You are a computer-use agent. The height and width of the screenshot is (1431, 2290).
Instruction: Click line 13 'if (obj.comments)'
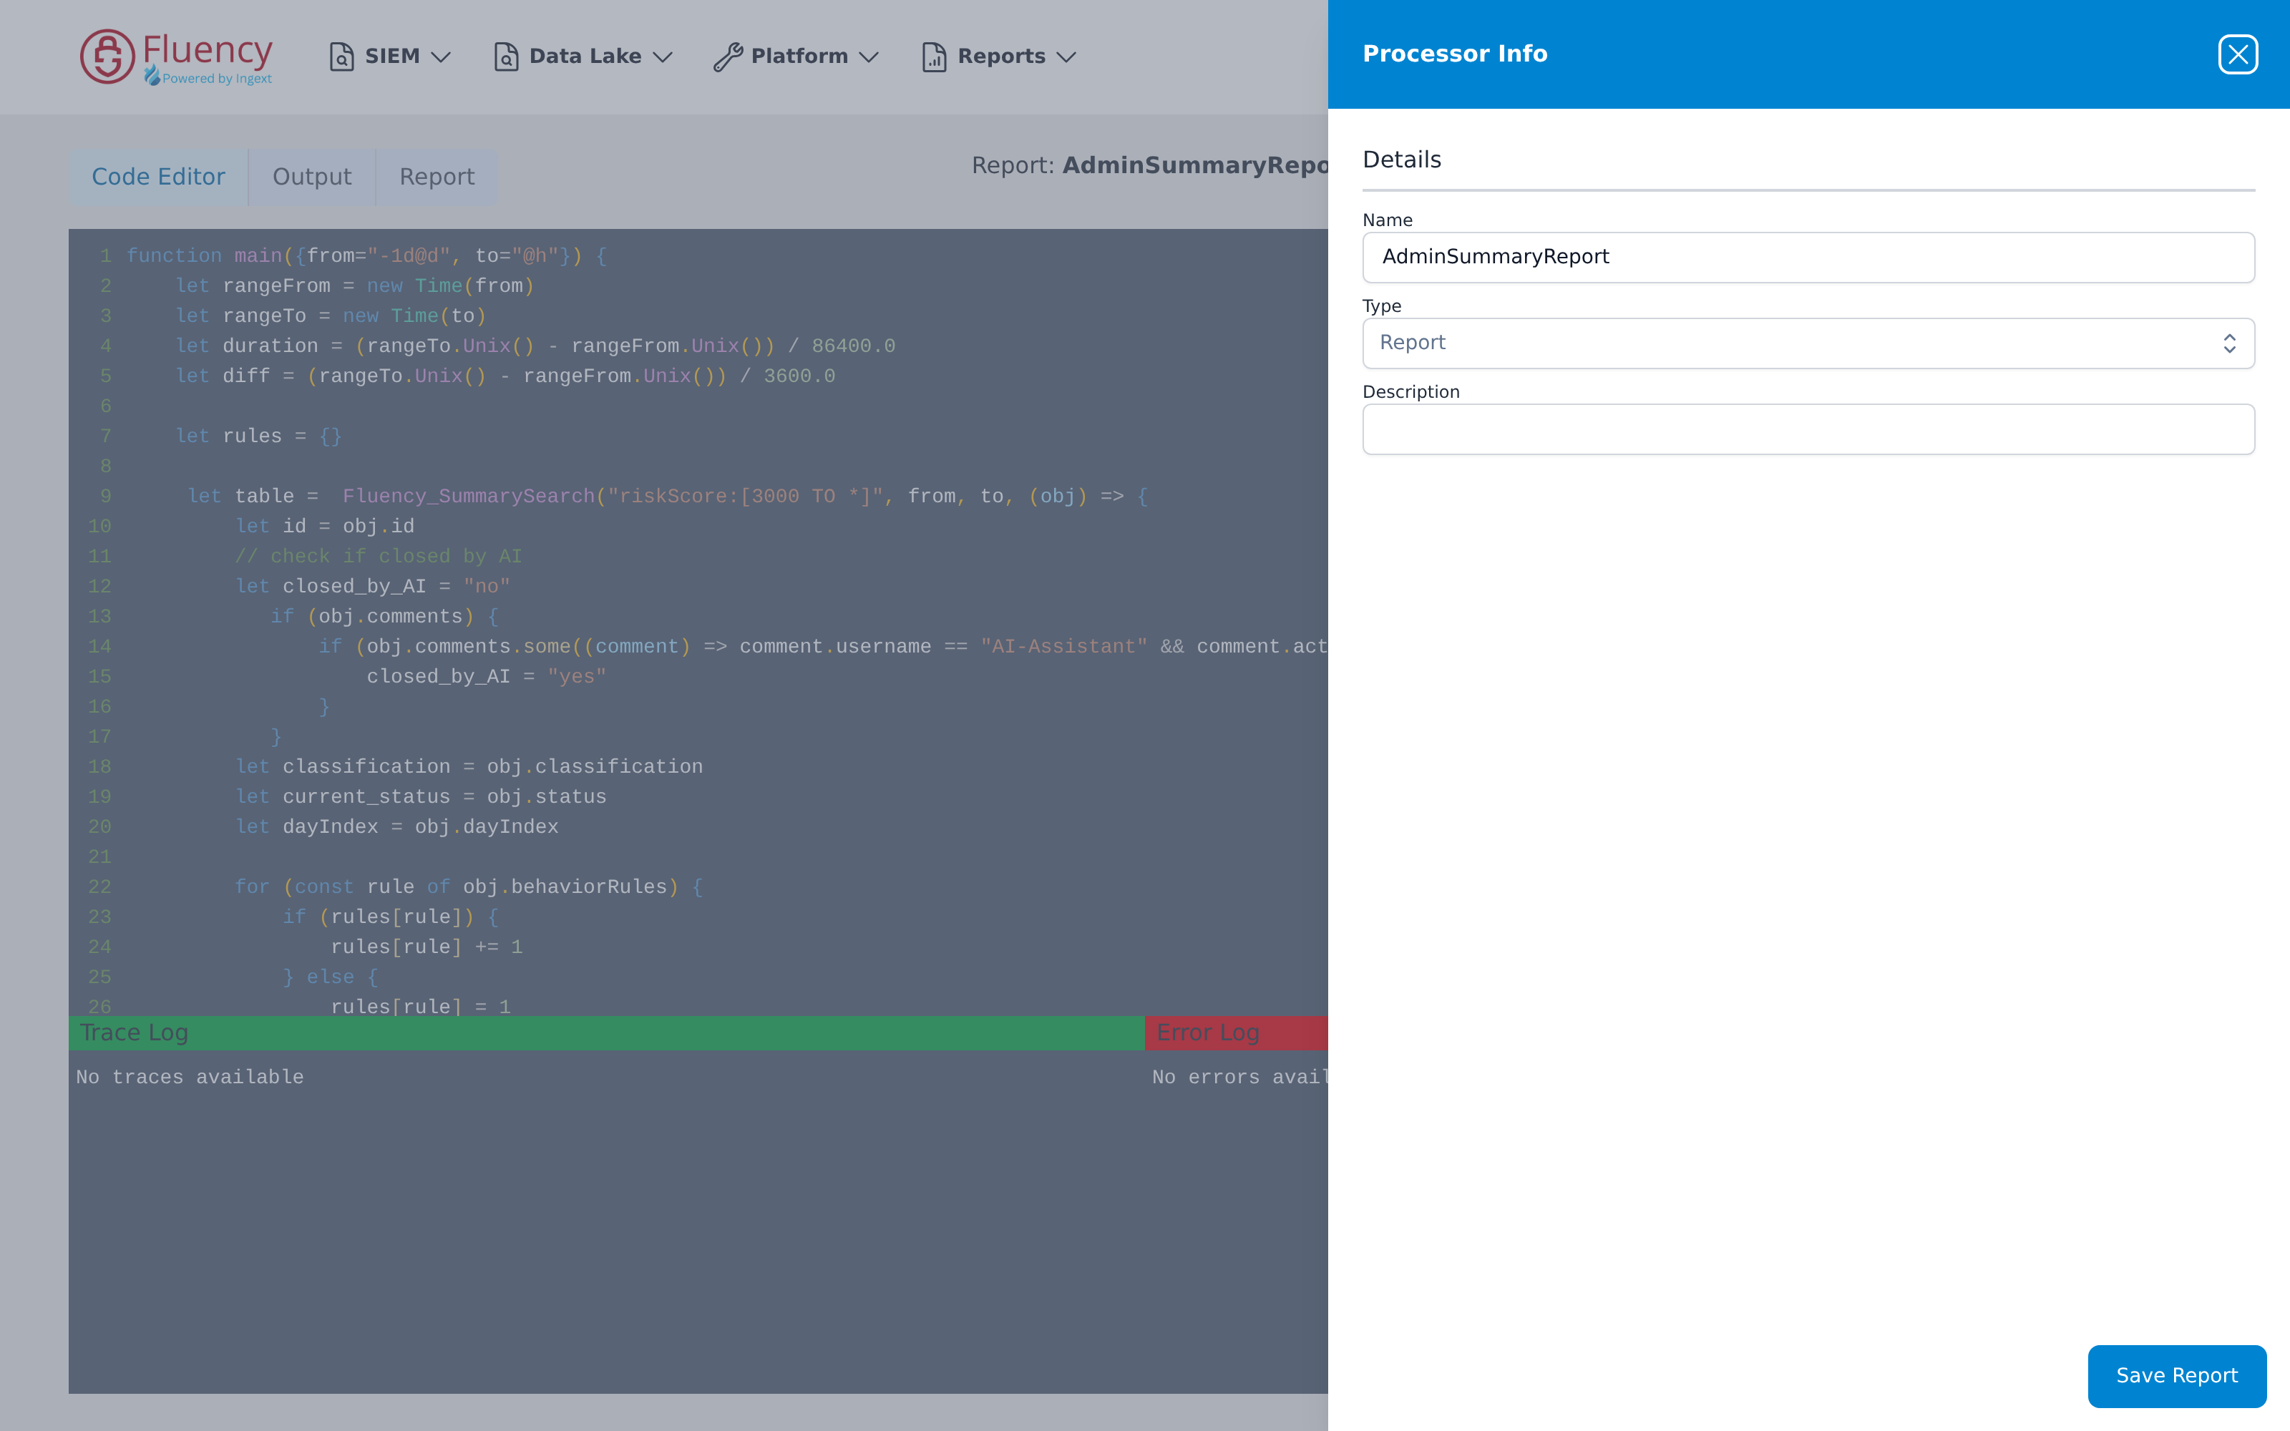384,616
